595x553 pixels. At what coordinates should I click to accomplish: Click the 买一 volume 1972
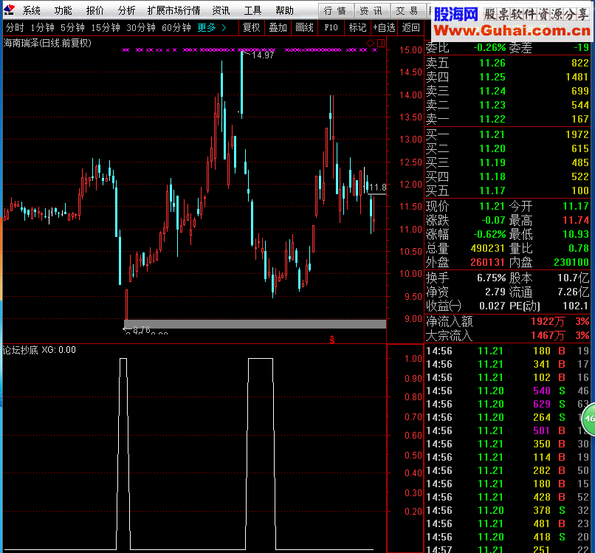click(x=577, y=134)
